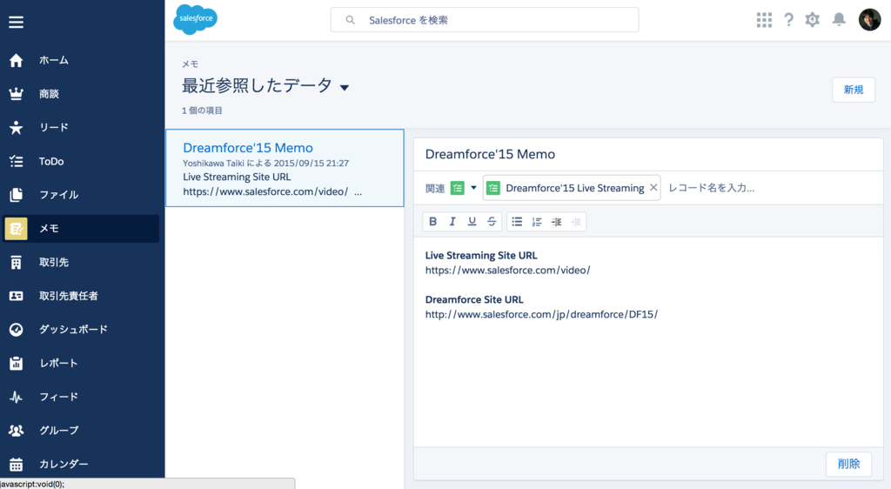Toggle strikethrough formatting

coord(492,222)
